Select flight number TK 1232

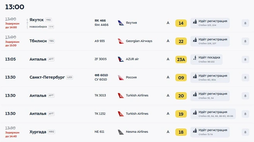click(100, 114)
